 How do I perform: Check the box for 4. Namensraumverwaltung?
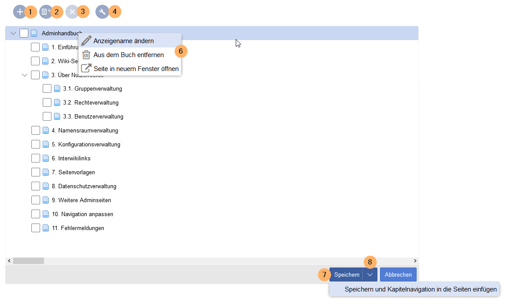click(x=36, y=131)
